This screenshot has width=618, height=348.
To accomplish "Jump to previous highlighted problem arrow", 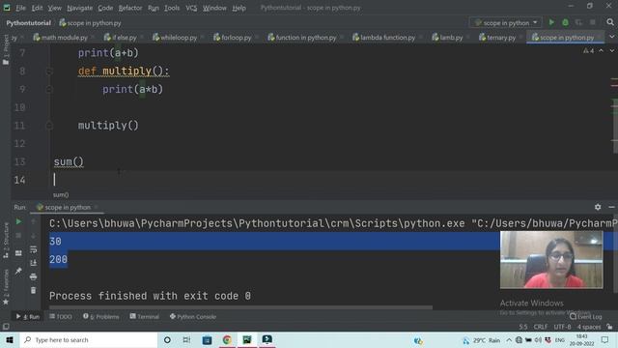I will (x=601, y=50).
